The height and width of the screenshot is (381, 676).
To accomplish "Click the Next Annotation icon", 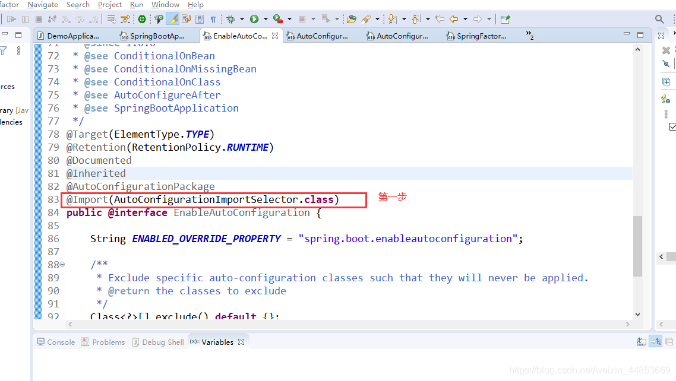I will (392, 19).
